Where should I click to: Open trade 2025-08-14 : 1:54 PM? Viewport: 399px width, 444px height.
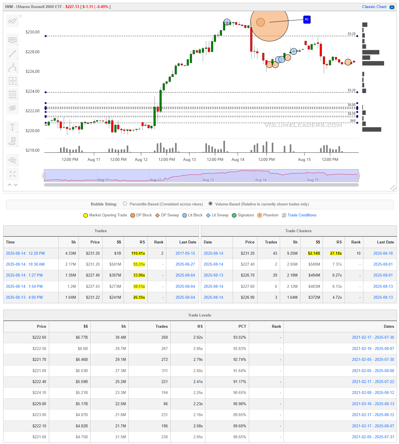click(24, 287)
